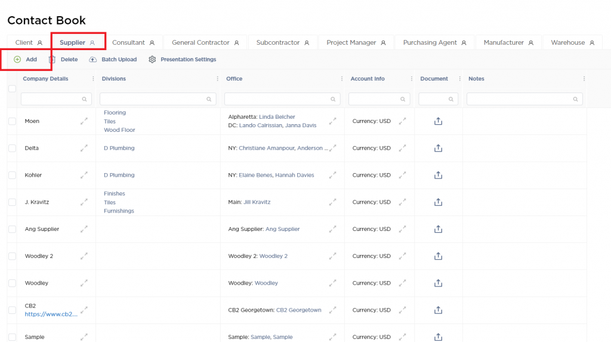Open Presentation Settings gear icon
This screenshot has width=611, height=342.
pyautogui.click(x=152, y=60)
